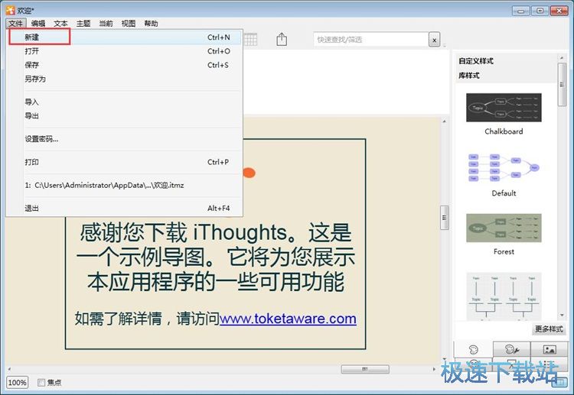Click the canvas horizontal scrollbar thumb

point(365,369)
